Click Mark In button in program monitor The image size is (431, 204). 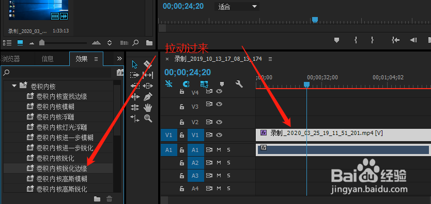tap(356, 40)
